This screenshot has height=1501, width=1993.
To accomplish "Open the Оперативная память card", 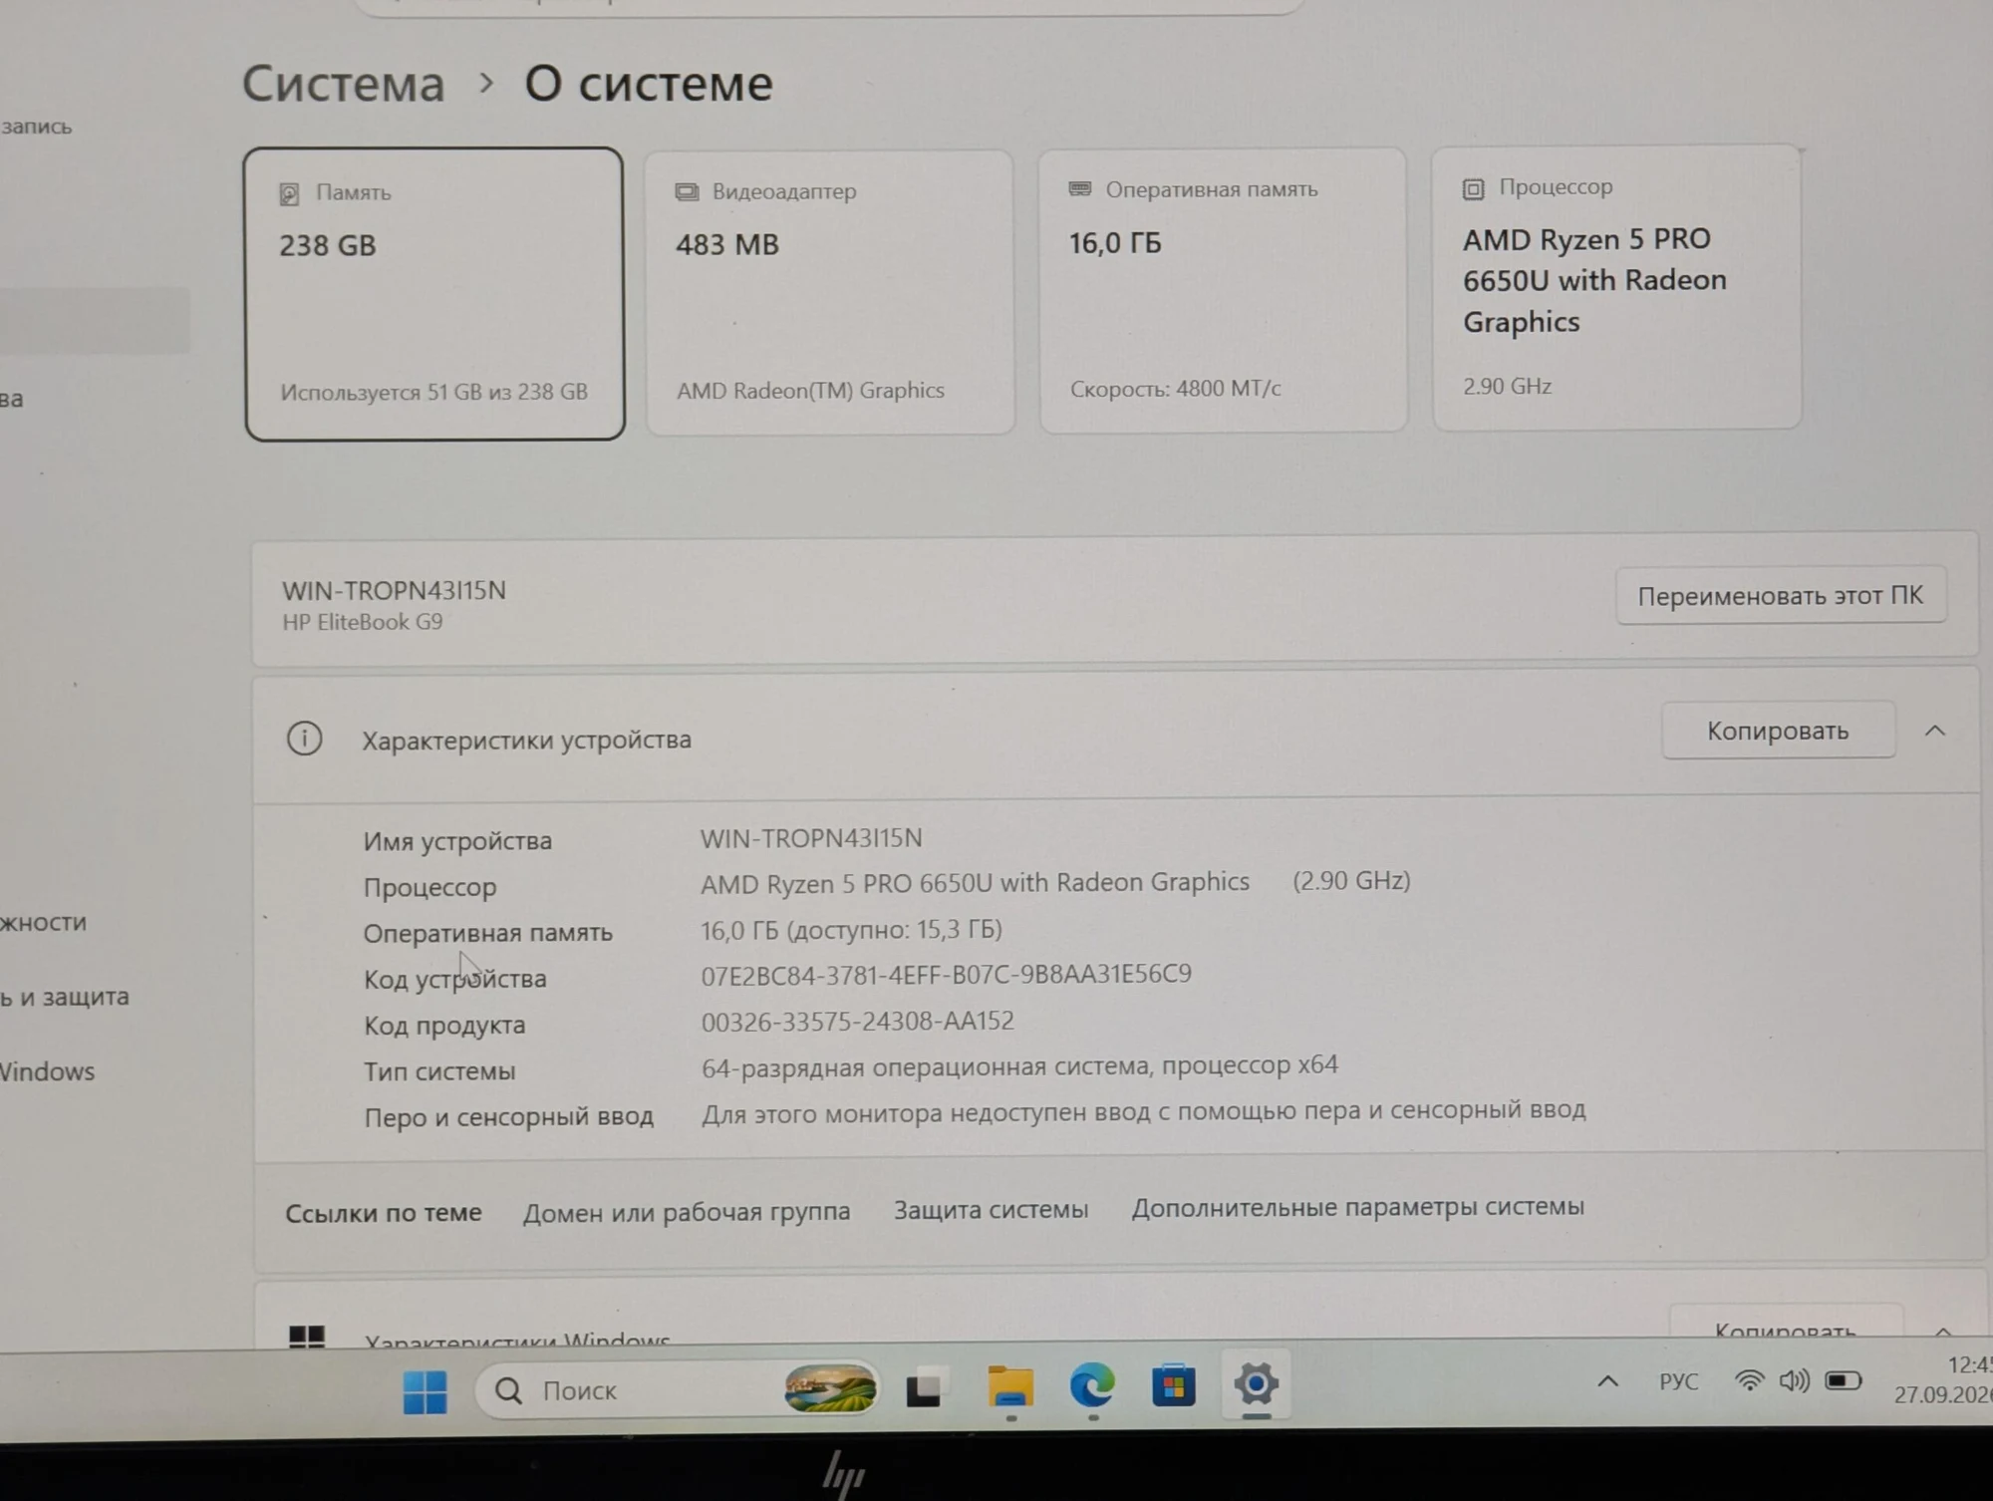I will click(1223, 290).
